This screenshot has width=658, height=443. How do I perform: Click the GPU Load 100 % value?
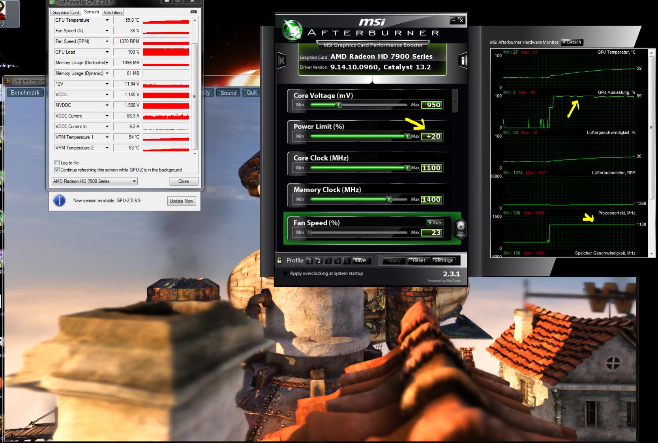pyautogui.click(x=127, y=52)
